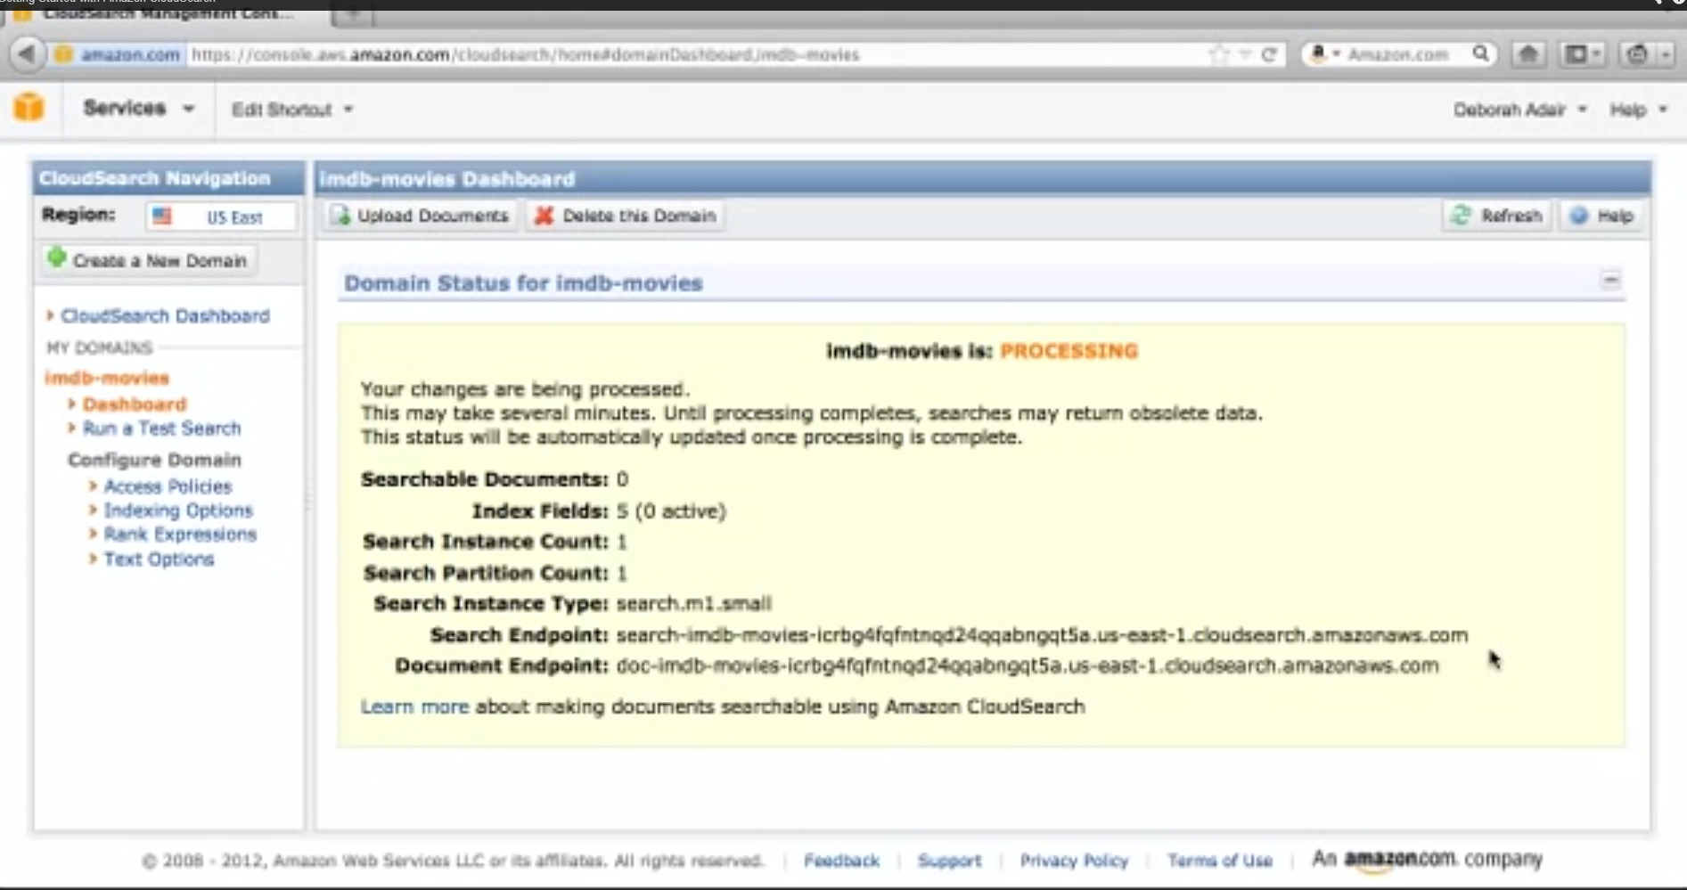
Task: Open Support footer link
Action: click(x=949, y=861)
